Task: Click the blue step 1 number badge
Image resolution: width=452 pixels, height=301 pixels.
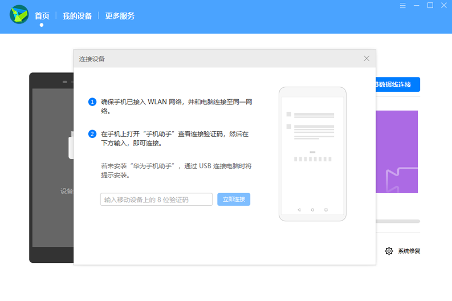Action: tap(92, 102)
